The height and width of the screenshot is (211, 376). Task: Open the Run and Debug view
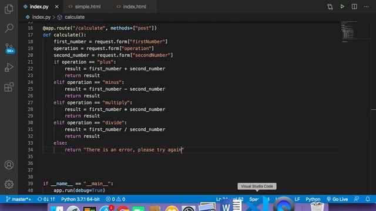point(9,67)
